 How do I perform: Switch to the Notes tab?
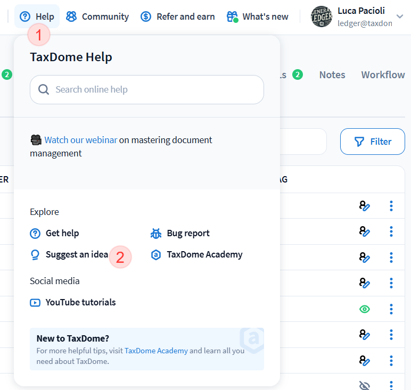pyautogui.click(x=332, y=75)
